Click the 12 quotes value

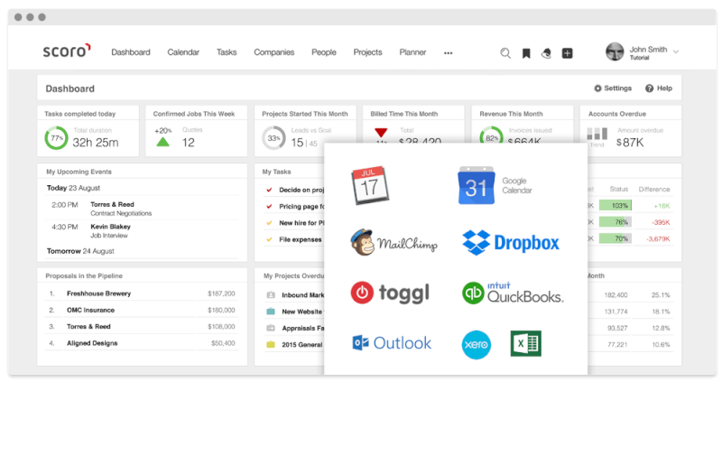[x=189, y=143]
